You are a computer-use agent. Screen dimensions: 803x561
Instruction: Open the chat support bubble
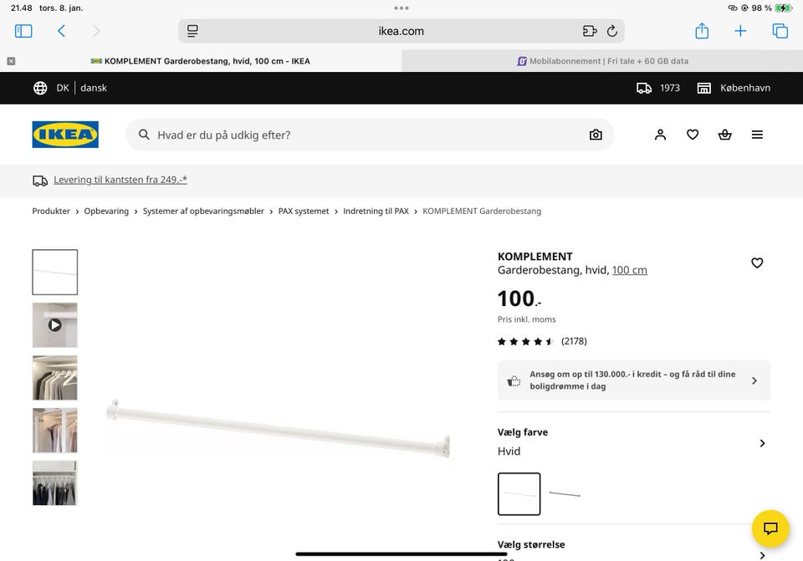(770, 528)
